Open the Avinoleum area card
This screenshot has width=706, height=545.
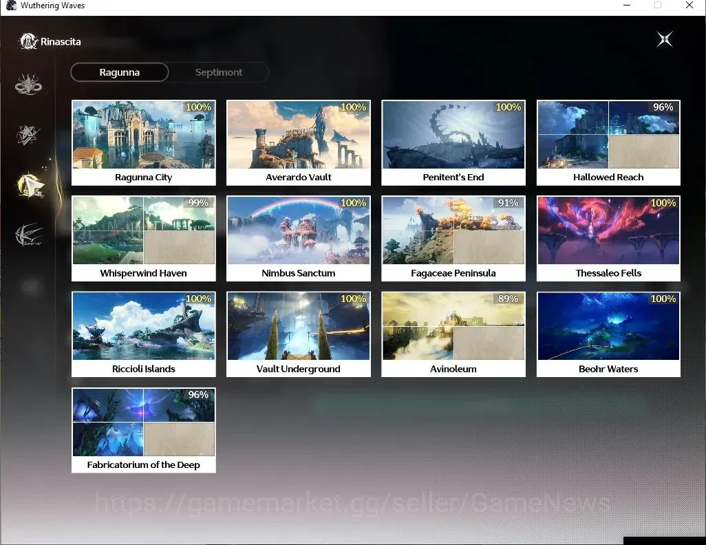[453, 334]
